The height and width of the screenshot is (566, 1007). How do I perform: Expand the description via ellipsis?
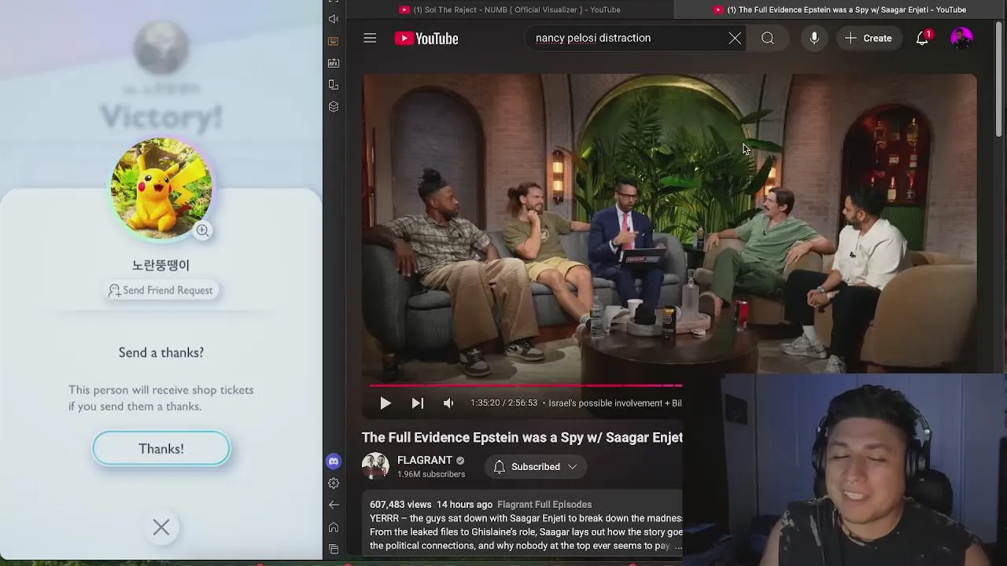(677, 546)
